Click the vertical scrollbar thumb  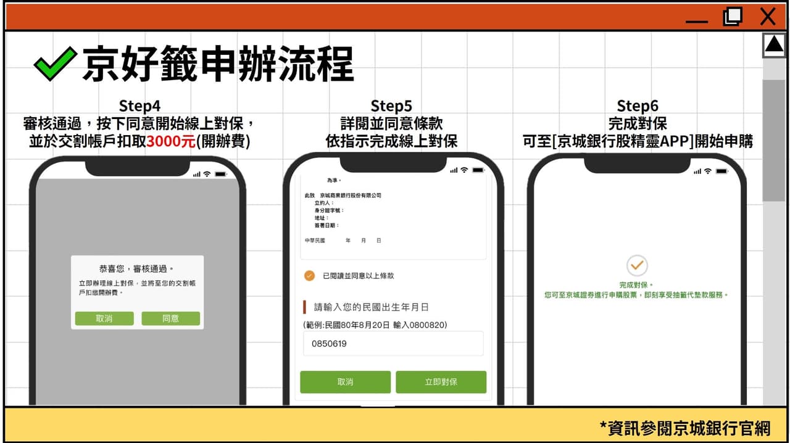pos(774,140)
